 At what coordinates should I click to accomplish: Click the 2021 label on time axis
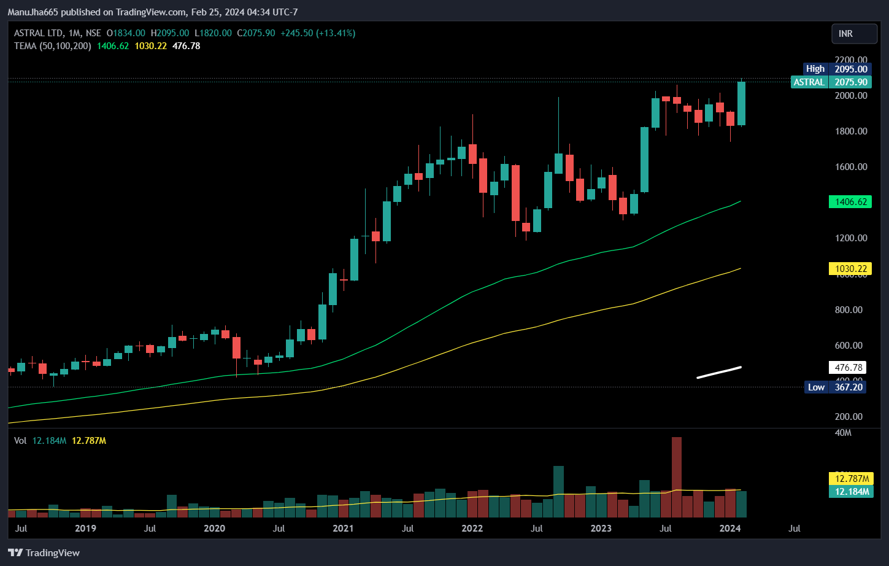[343, 529]
